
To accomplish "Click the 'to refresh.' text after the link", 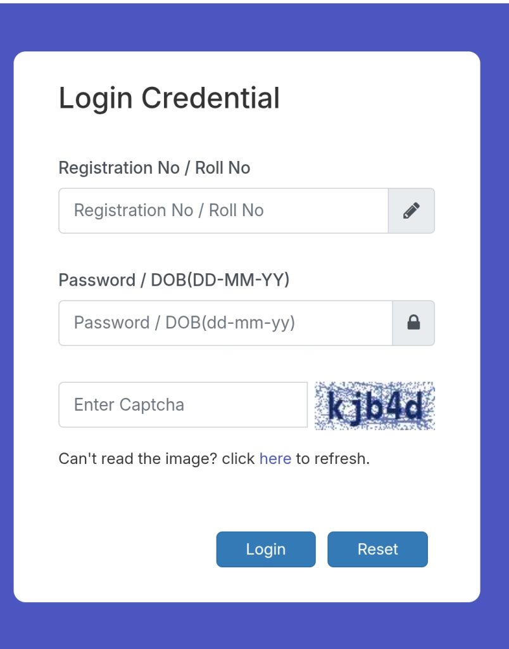I will coord(332,458).
